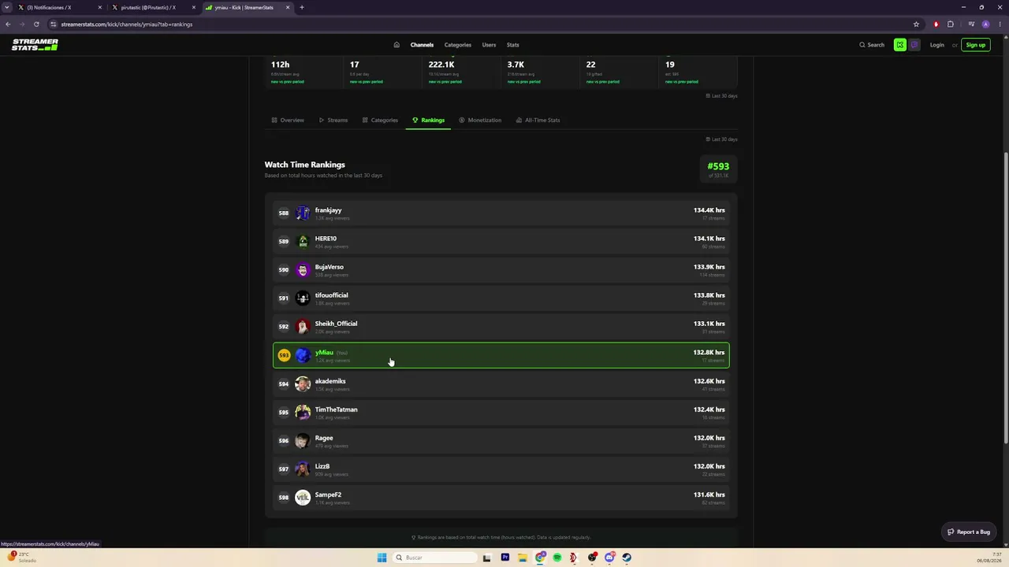Open the SampeF2 channel link
The height and width of the screenshot is (567, 1009).
[x=328, y=495]
